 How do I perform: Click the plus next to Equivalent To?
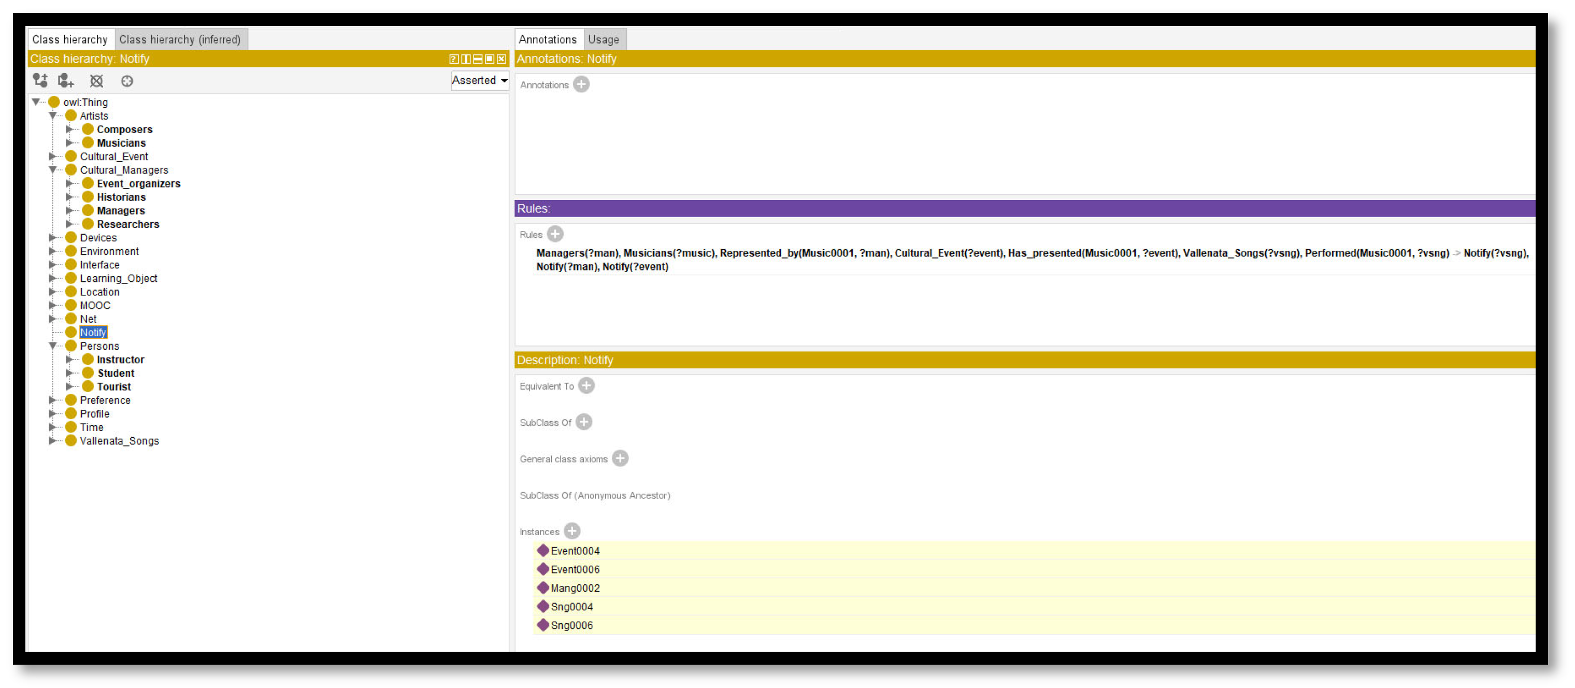click(x=586, y=386)
